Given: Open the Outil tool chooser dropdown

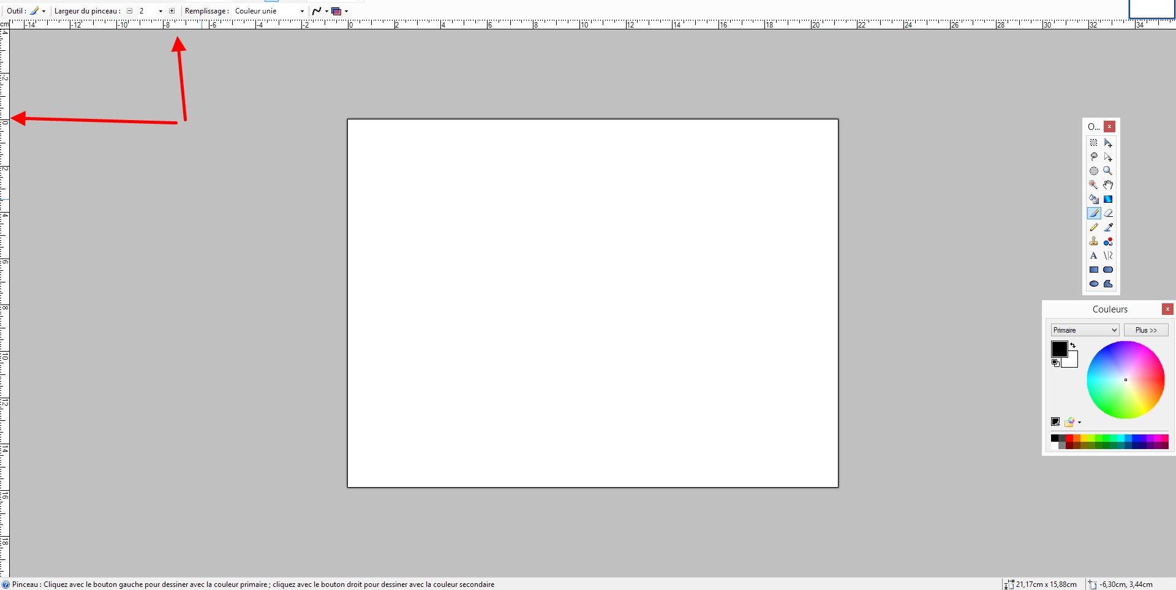Looking at the screenshot, I should 38,11.
